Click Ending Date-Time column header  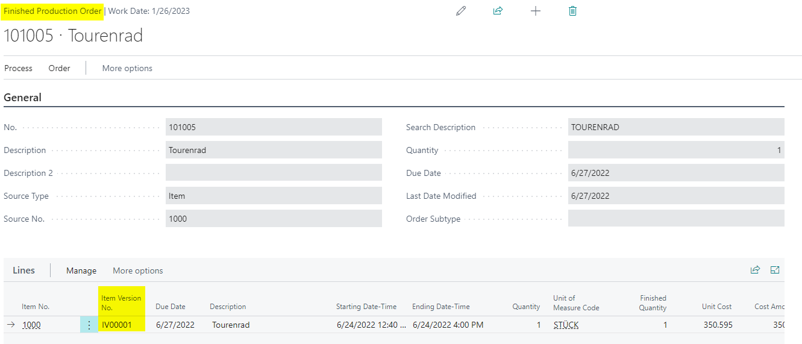coord(441,307)
